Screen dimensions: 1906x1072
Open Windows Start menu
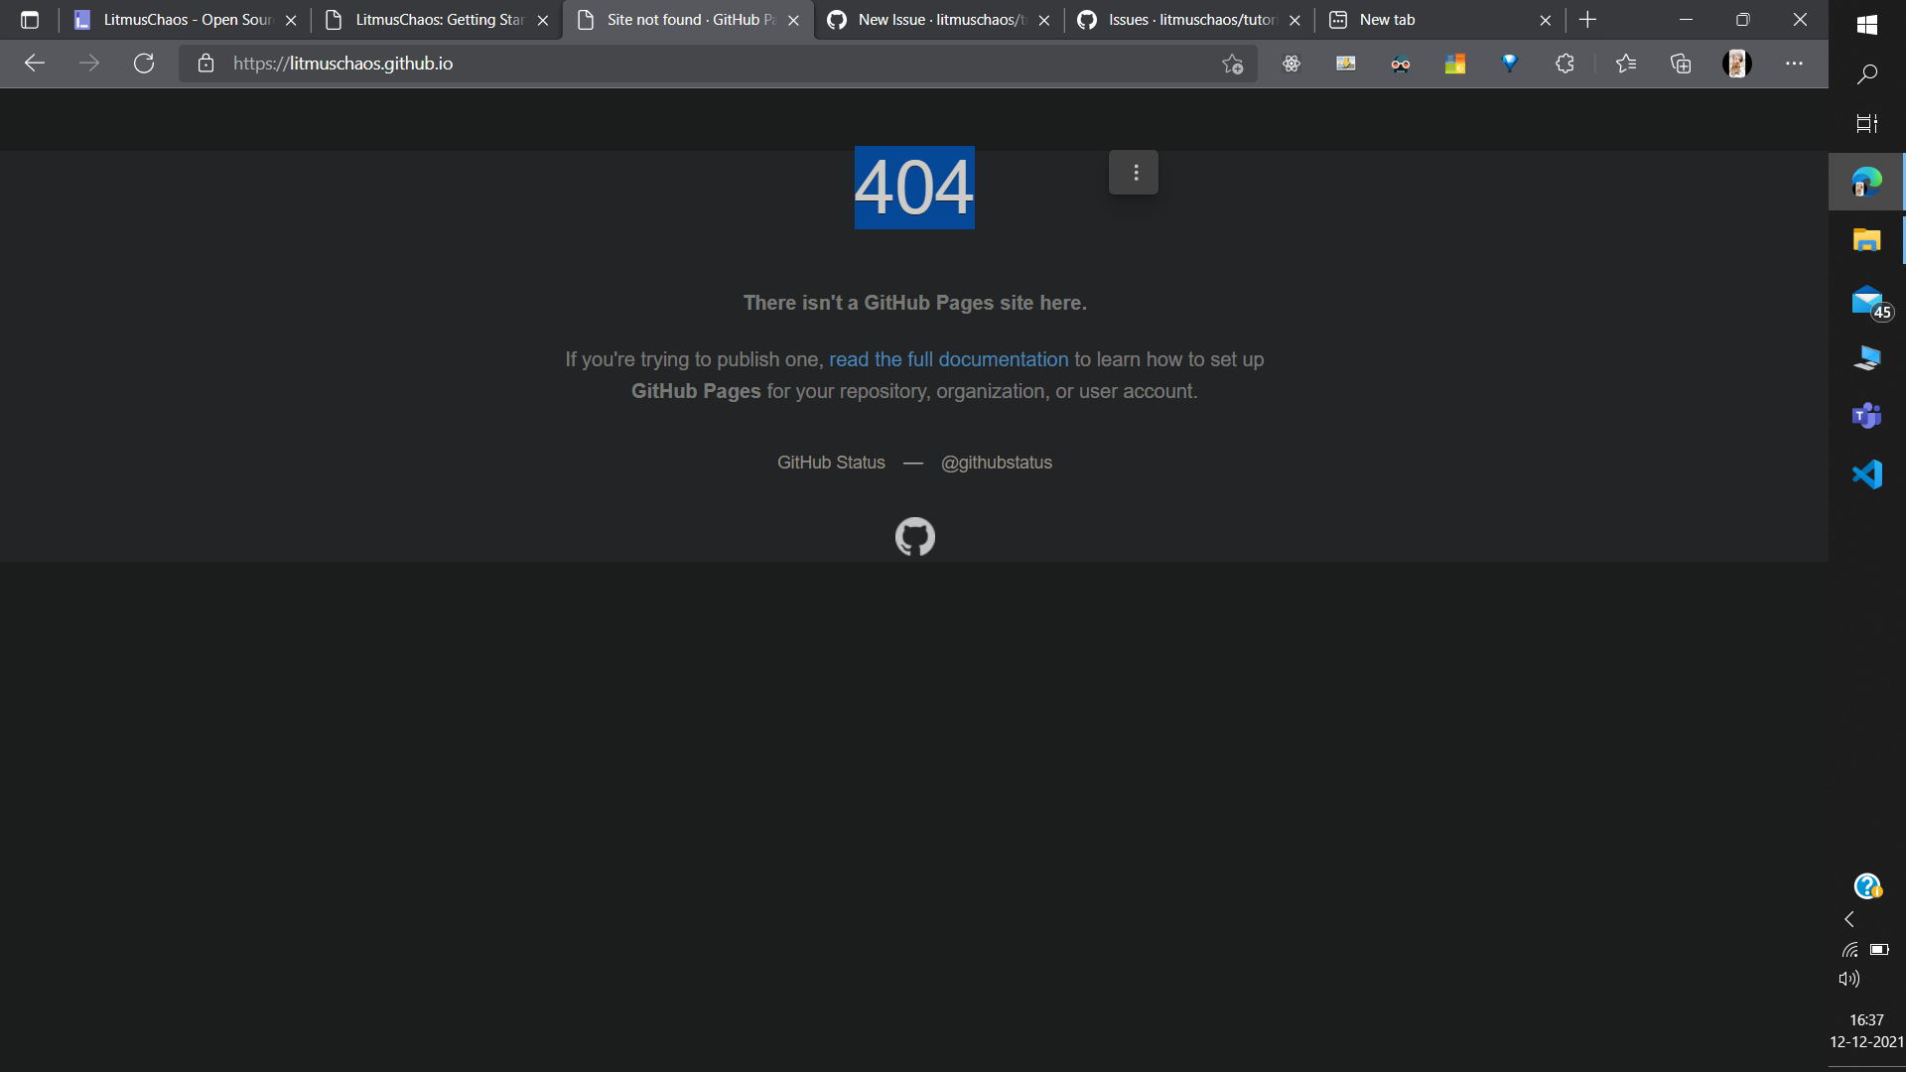(1866, 25)
